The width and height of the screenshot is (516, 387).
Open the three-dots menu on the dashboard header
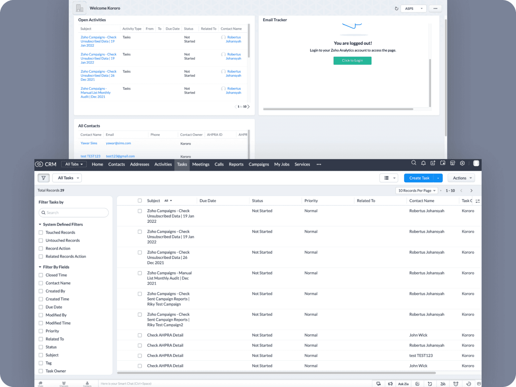[x=436, y=9]
